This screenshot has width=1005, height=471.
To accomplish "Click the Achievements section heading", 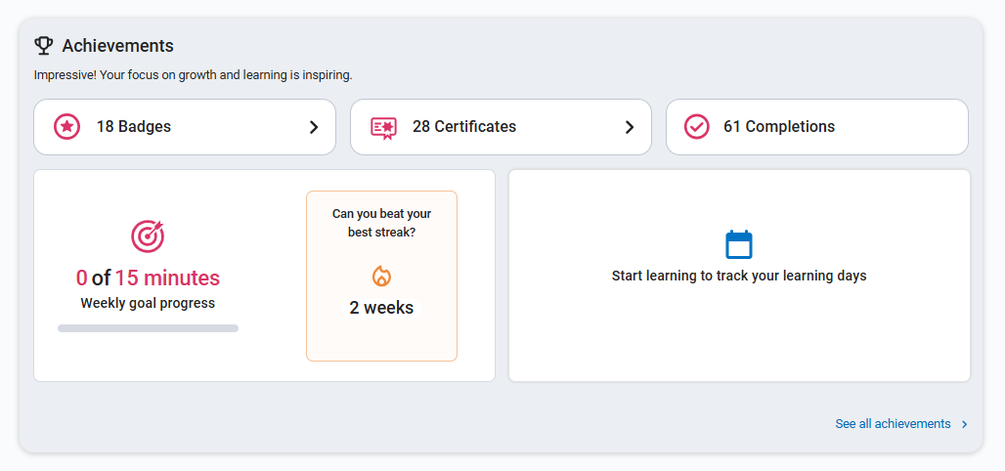I will (117, 46).
